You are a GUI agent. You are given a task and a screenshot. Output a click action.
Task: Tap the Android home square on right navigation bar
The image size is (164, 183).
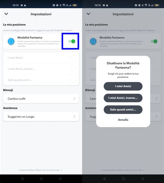pos(124,179)
